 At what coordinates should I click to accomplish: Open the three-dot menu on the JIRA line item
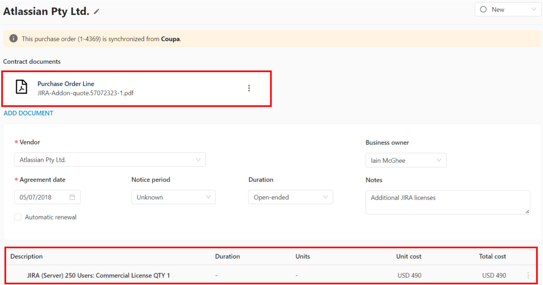click(528, 275)
